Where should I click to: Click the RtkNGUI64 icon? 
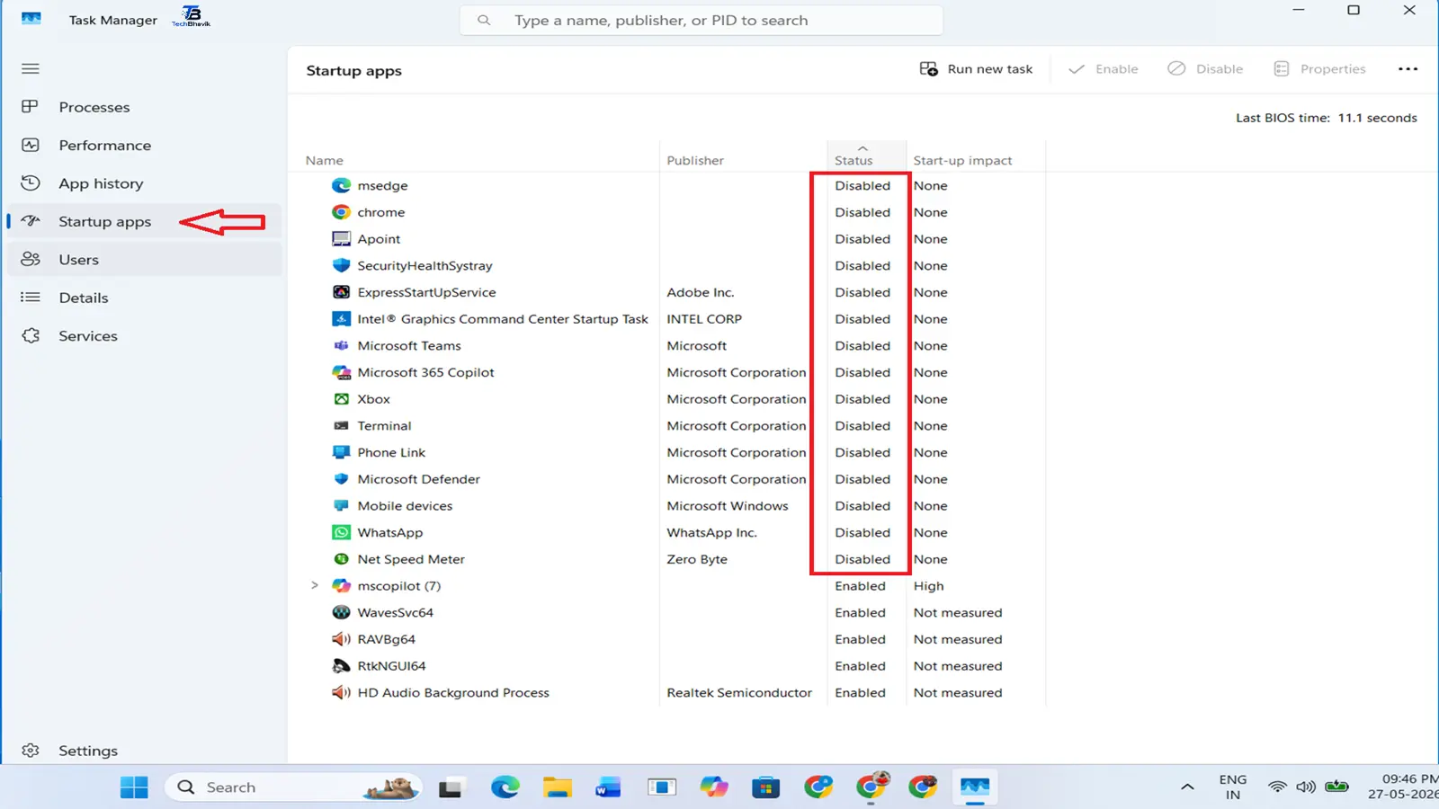341,666
